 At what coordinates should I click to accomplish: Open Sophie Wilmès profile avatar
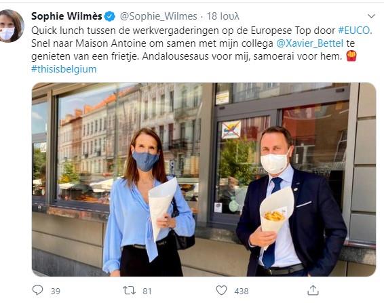coord(11,26)
